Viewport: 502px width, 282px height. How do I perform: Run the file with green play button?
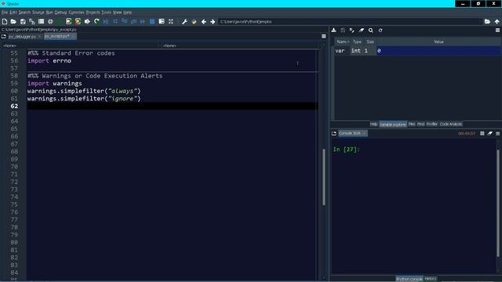click(60, 21)
